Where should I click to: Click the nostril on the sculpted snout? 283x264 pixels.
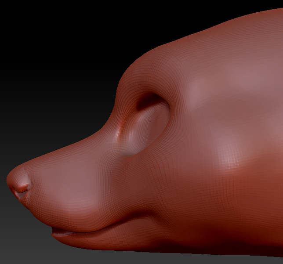tap(20, 194)
